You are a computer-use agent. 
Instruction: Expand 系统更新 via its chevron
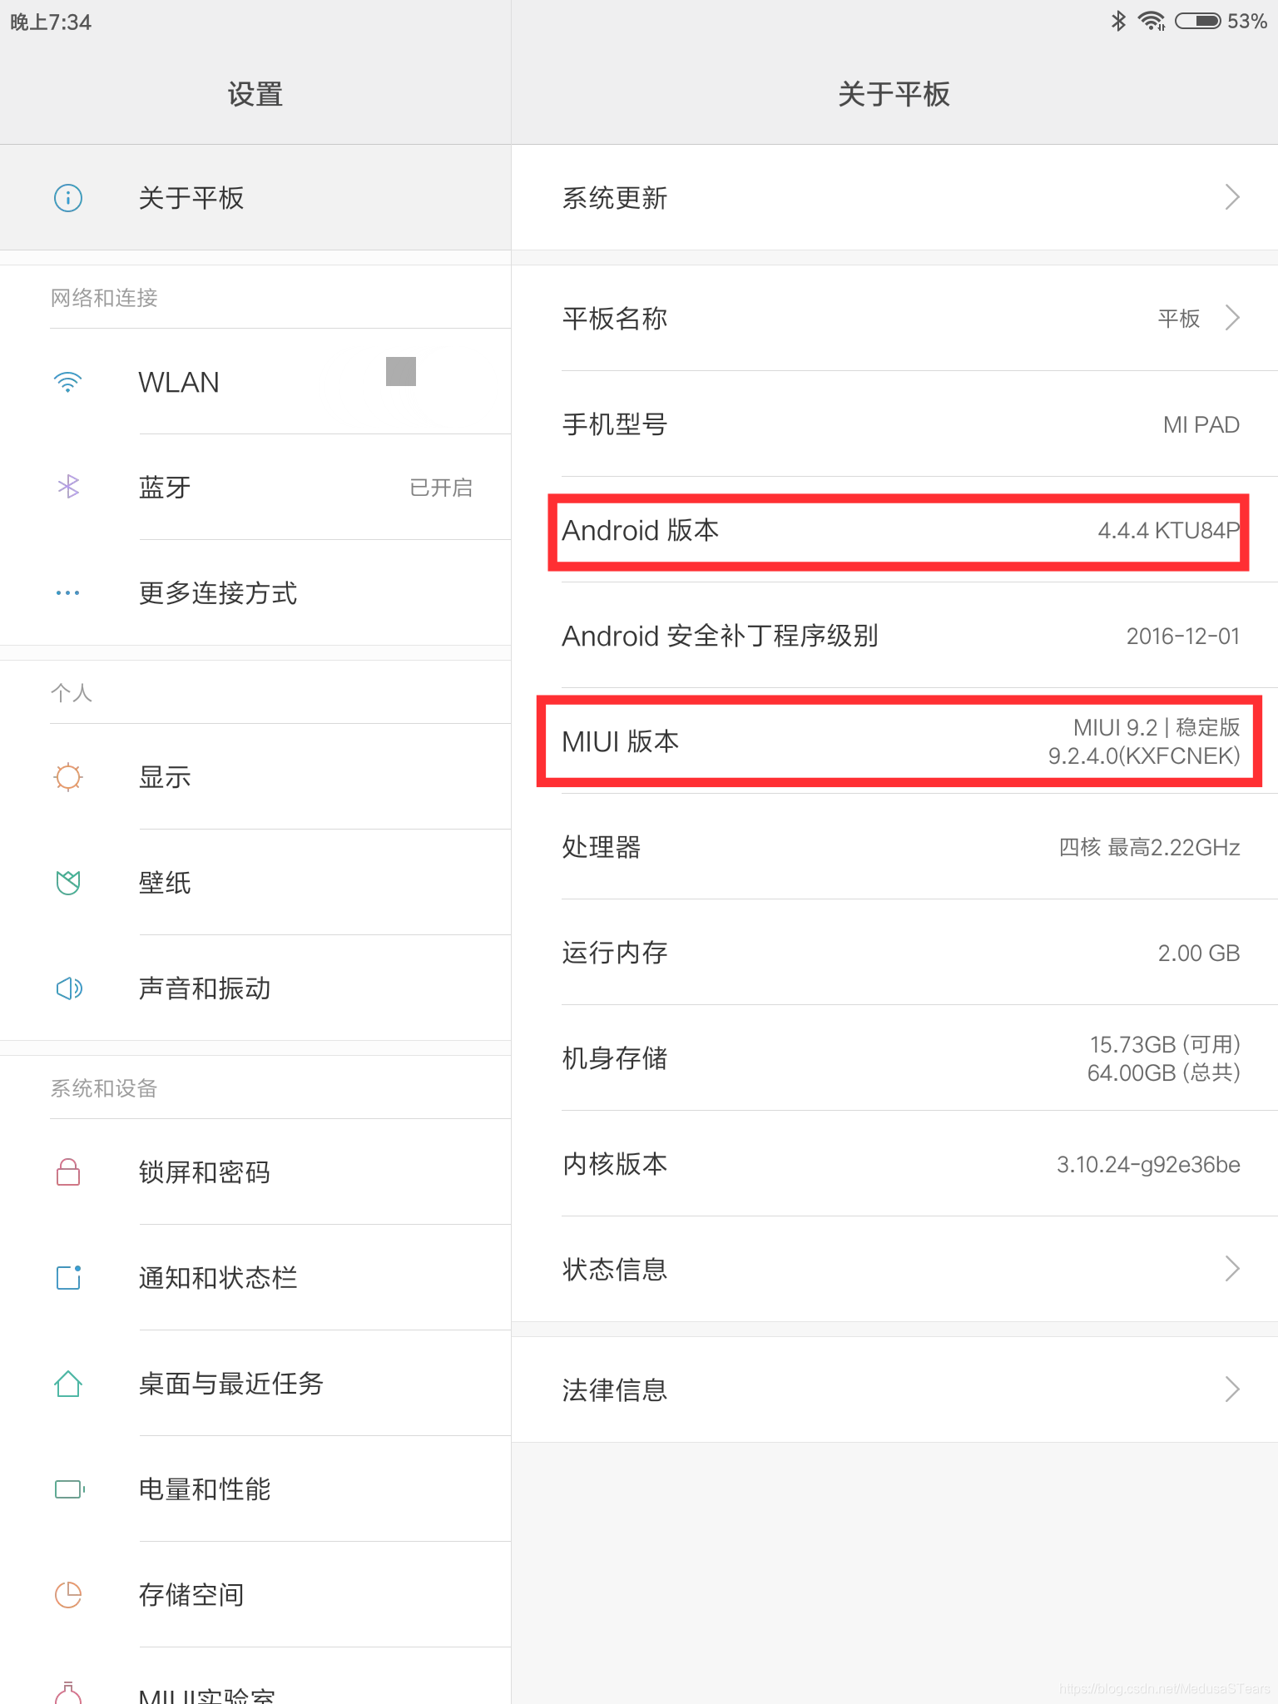[x=1232, y=197]
